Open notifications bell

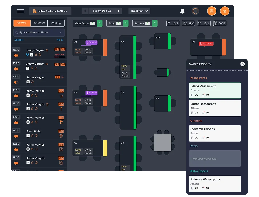182,11
